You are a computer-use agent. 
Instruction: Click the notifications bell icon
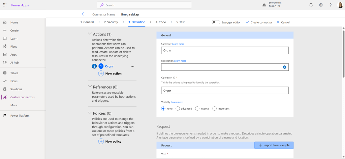[311, 5]
